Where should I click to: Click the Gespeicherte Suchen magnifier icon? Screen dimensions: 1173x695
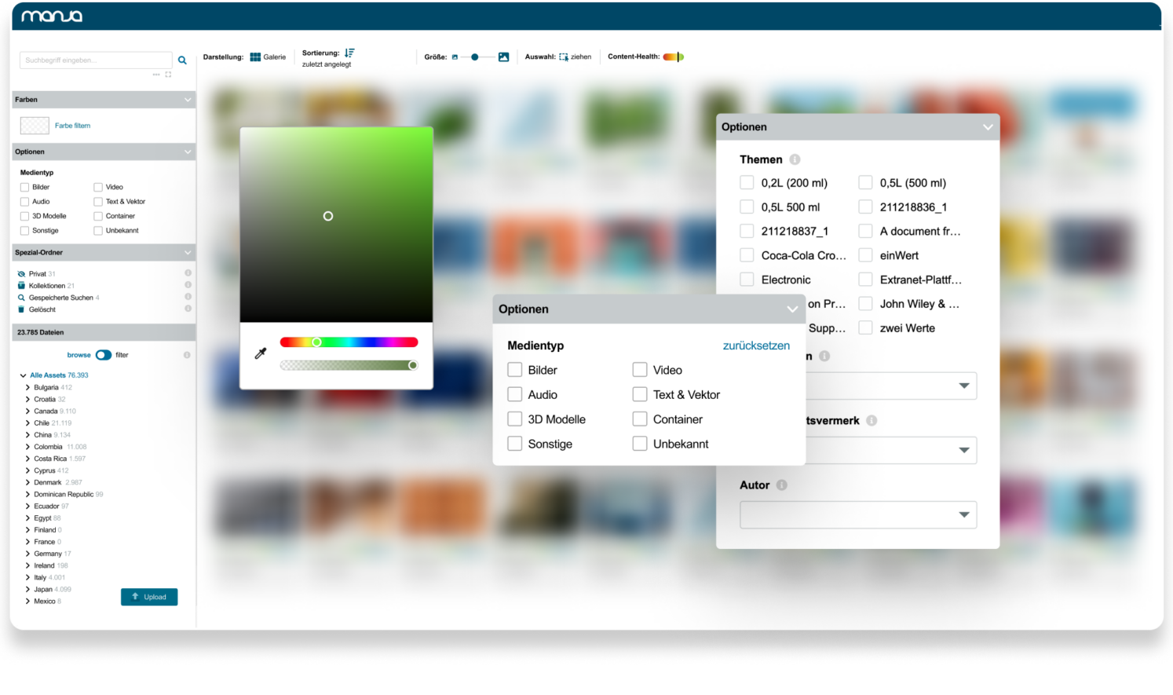tap(21, 298)
